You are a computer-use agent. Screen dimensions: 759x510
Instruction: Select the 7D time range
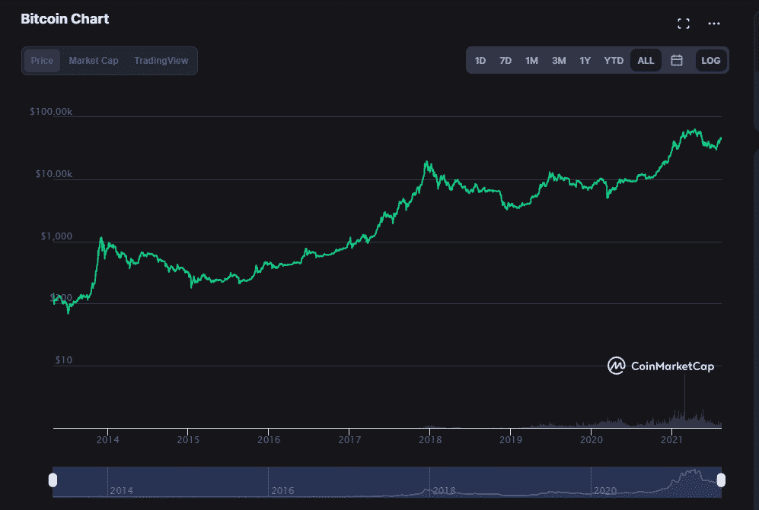click(505, 61)
